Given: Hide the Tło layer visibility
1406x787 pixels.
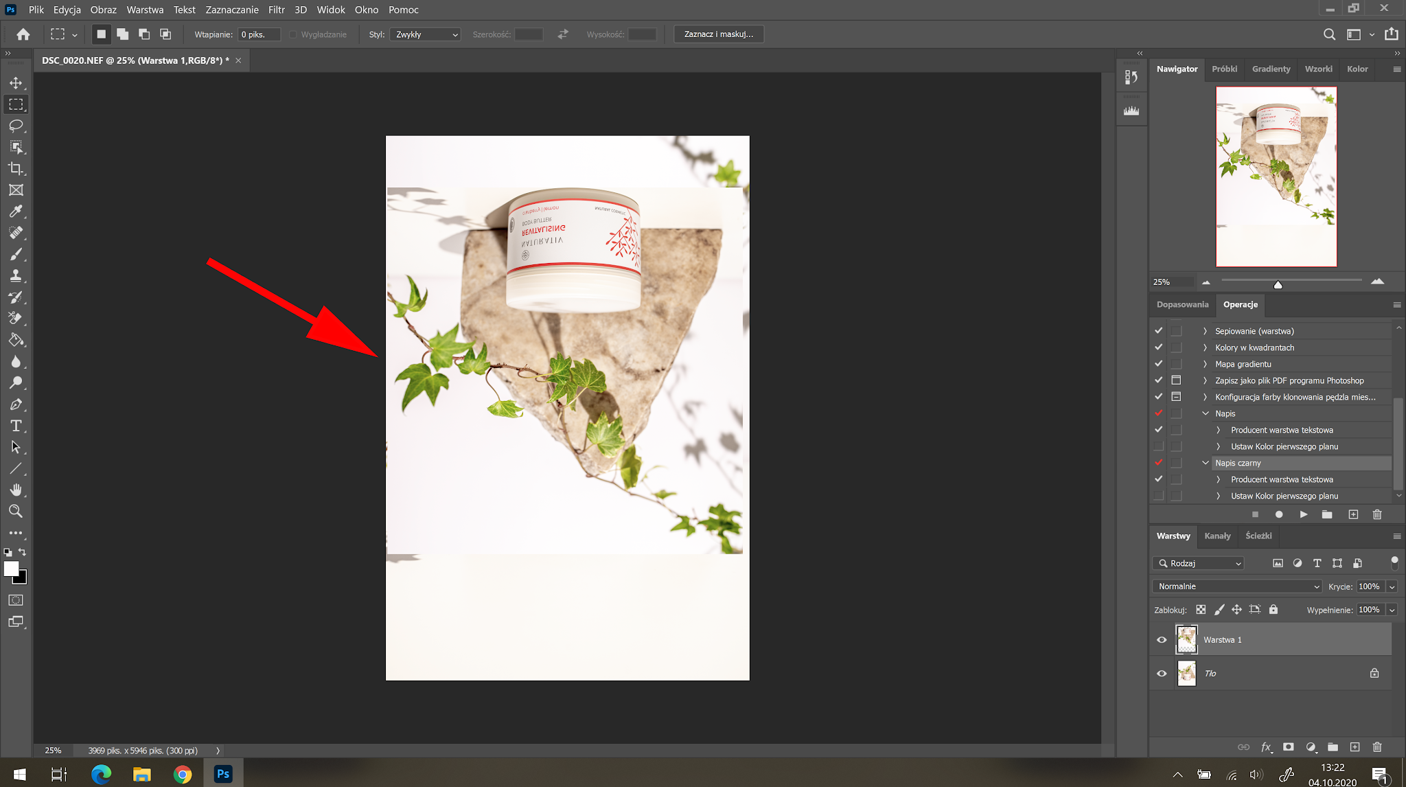Looking at the screenshot, I should tap(1162, 674).
